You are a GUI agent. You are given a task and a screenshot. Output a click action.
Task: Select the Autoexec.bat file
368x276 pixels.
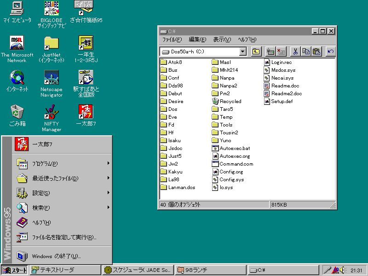(231, 148)
